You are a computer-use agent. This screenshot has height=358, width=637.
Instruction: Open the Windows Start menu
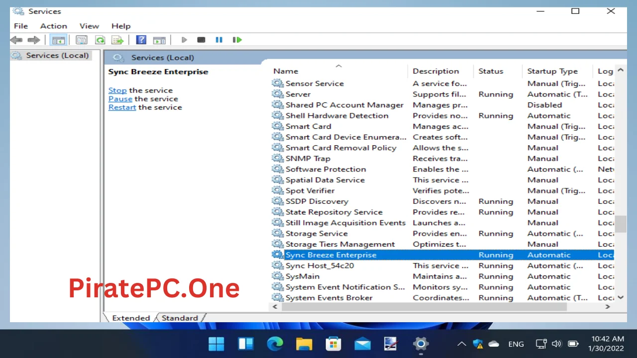[216, 344]
